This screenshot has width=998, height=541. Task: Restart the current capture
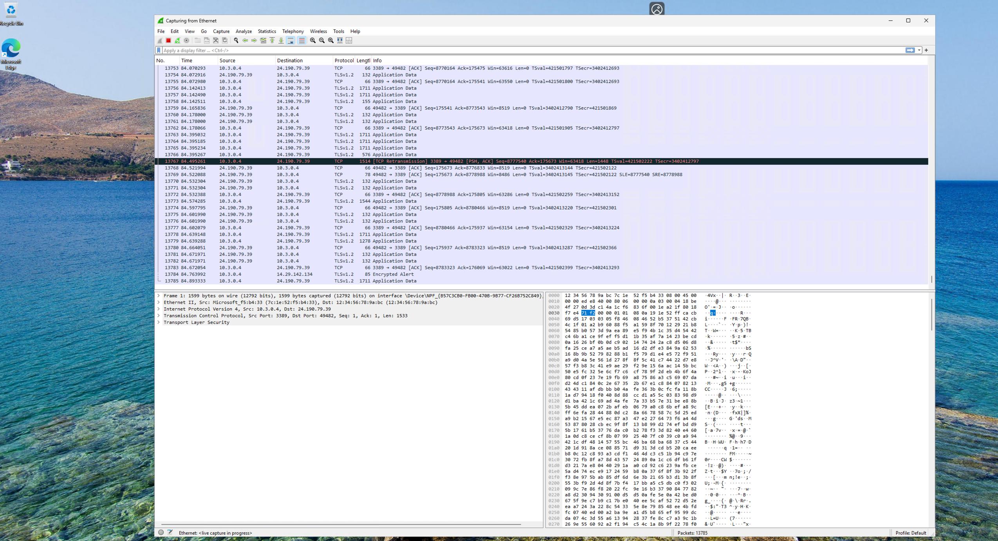pyautogui.click(x=177, y=40)
